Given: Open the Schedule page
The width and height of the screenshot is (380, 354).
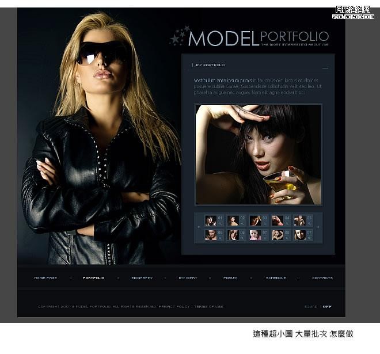Looking at the screenshot, I should coord(276,278).
